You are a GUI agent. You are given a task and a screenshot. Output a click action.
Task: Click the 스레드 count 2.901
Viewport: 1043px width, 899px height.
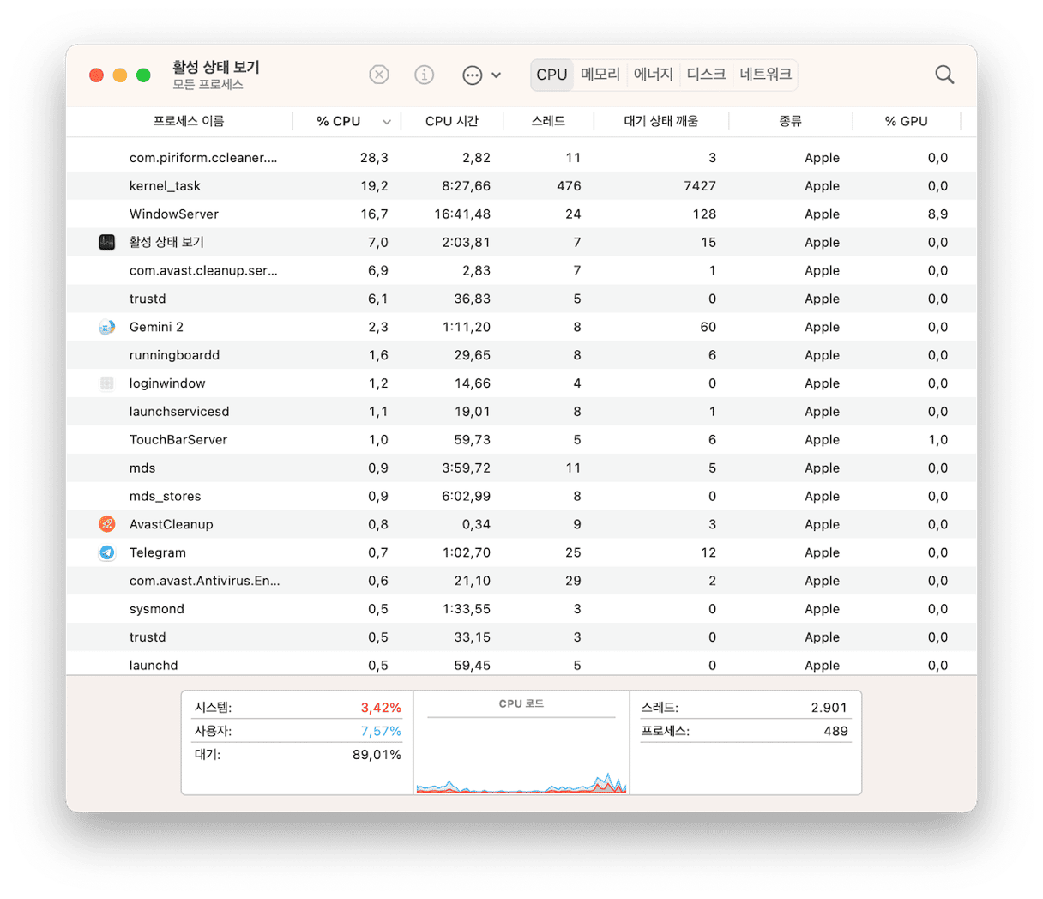coord(829,708)
